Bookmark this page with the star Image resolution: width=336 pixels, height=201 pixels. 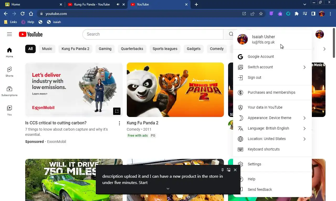[261, 14]
